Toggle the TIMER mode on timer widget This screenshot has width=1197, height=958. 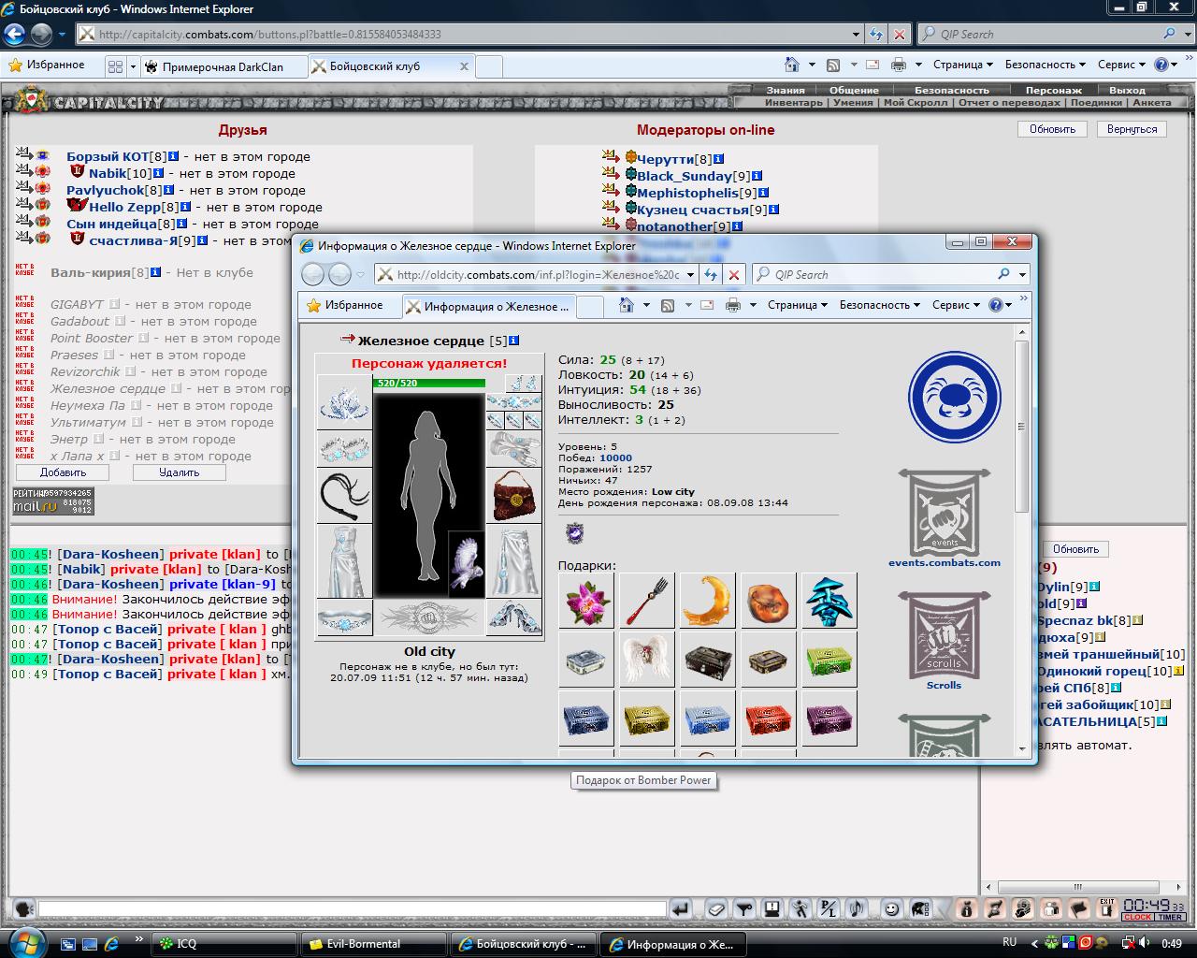1170,917
